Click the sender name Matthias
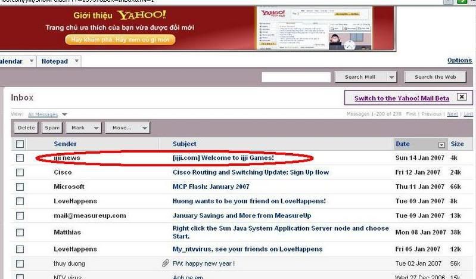Viewport: 476px width, 279px height. tap(67, 232)
